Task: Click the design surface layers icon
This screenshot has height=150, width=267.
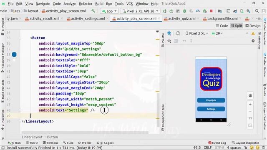Action: [x=169, y=33]
